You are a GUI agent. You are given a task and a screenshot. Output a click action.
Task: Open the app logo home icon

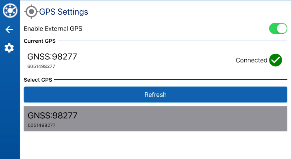coord(10,11)
